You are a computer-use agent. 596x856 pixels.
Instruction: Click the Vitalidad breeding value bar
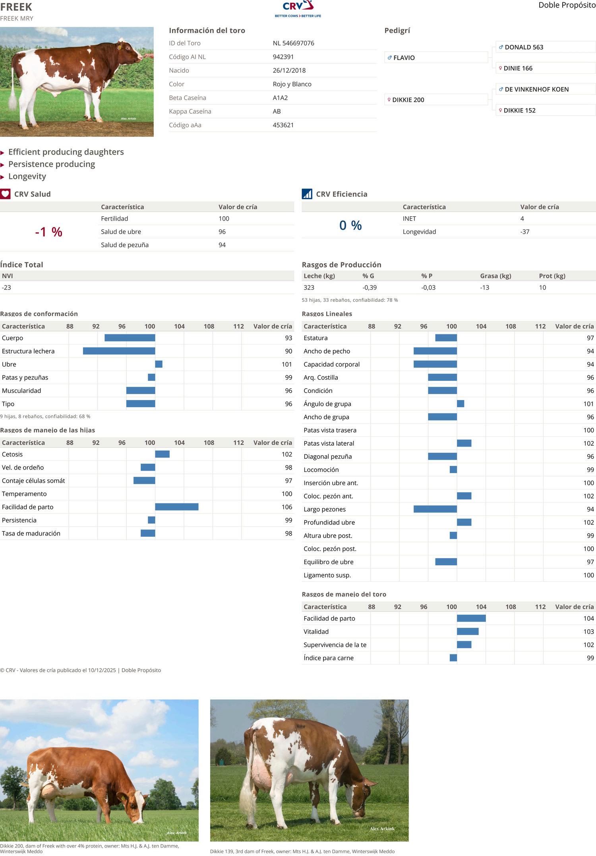tap(468, 631)
